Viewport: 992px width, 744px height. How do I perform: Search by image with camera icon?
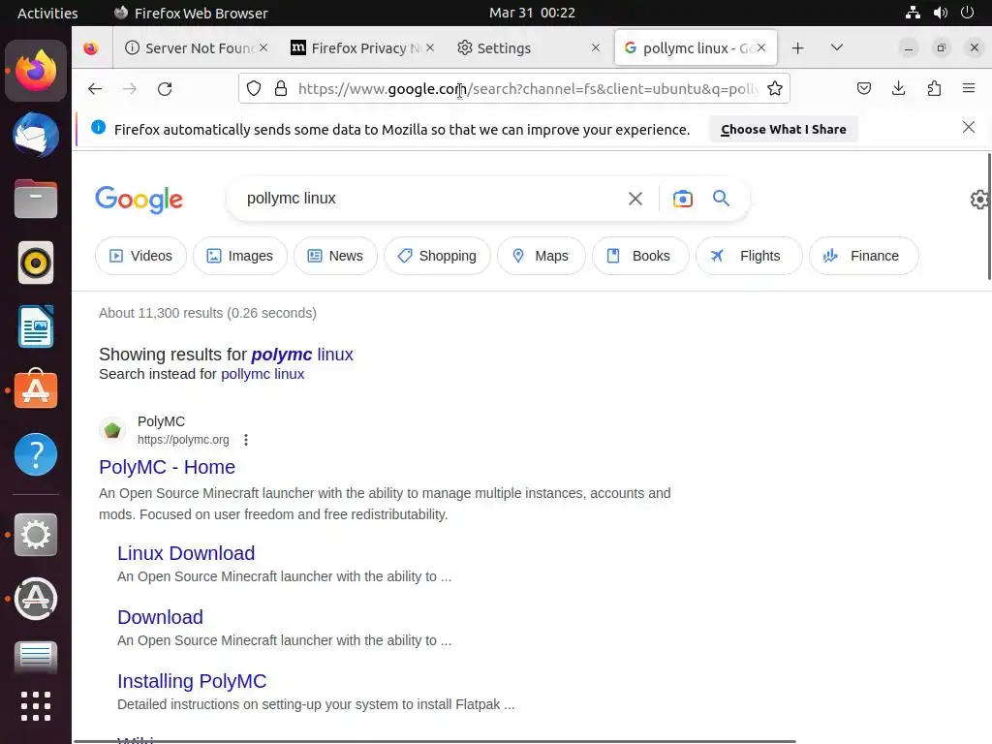[x=683, y=199]
